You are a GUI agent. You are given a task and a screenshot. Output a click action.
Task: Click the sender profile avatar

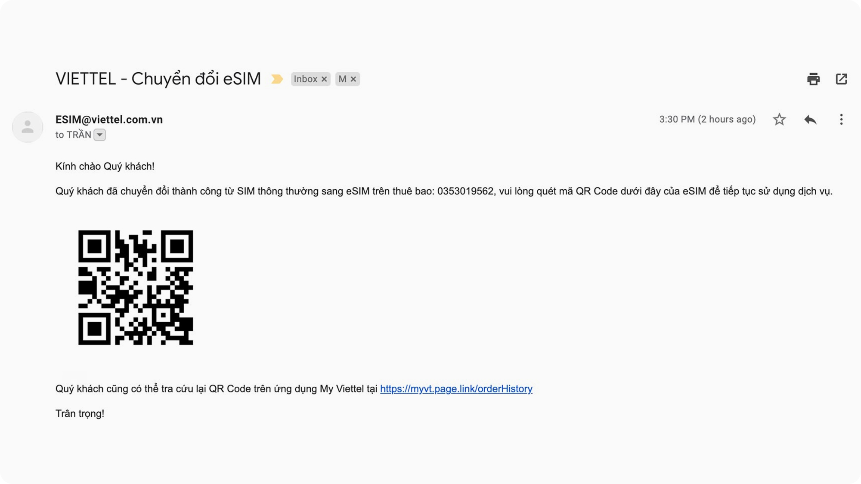(x=28, y=127)
